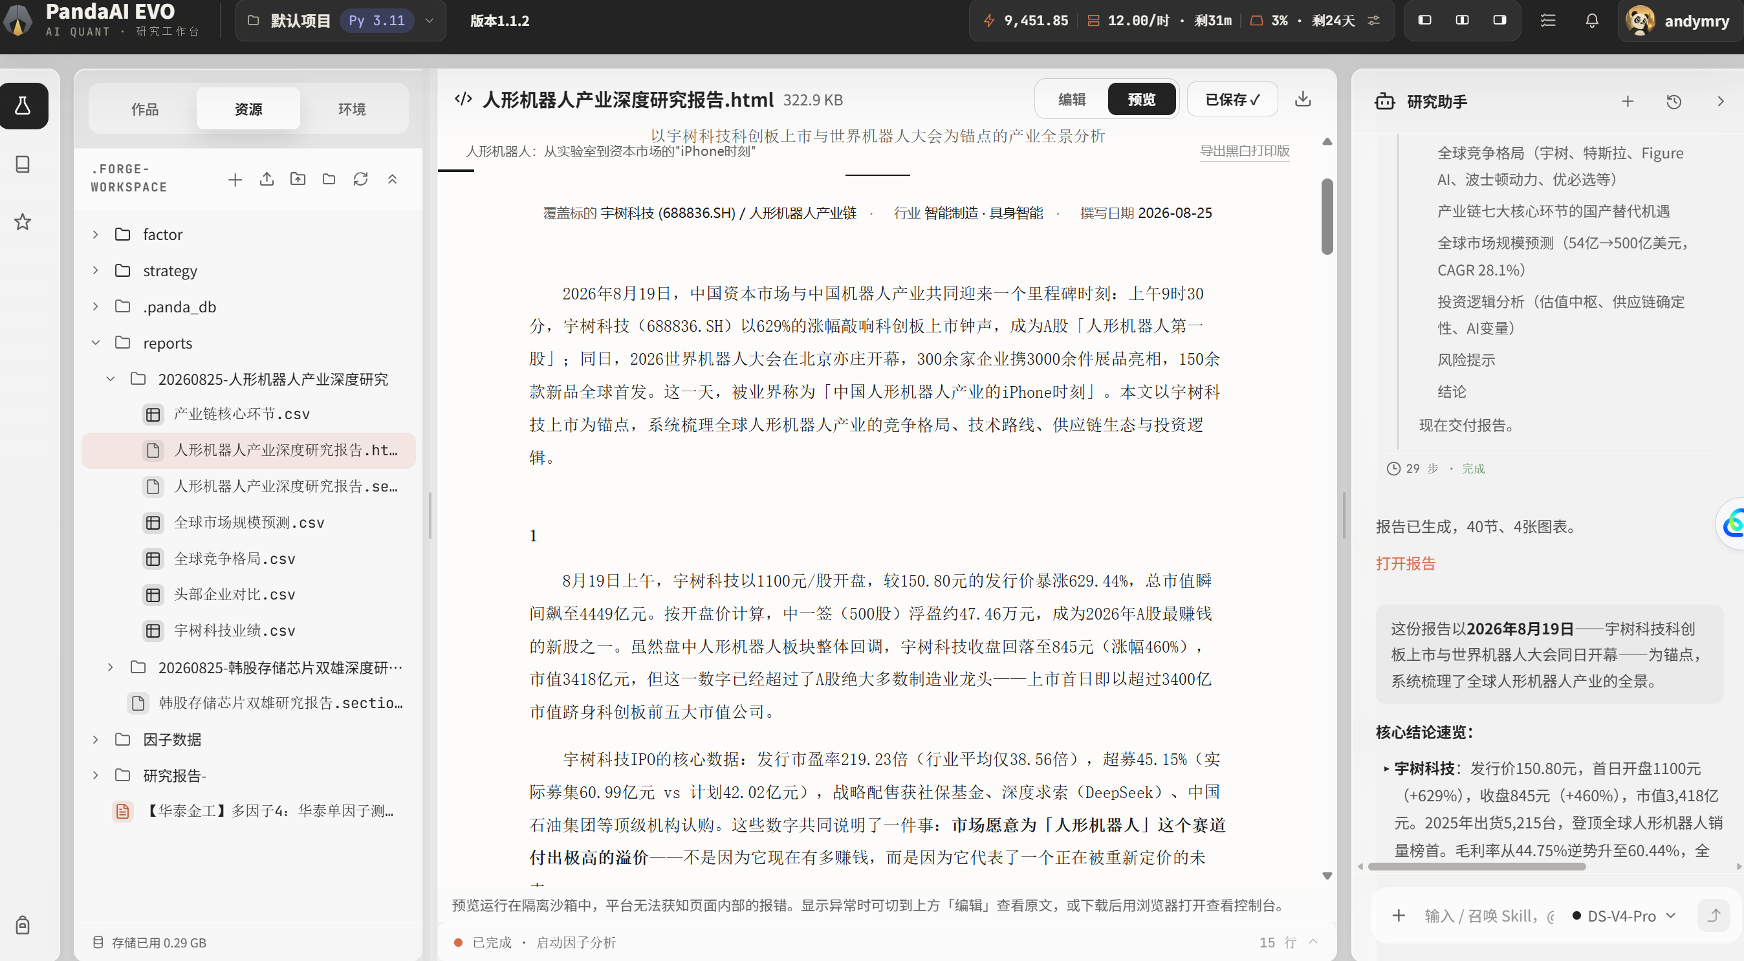Toggle the right panel layout button
This screenshot has height=961, width=1744.
coord(1499,20)
